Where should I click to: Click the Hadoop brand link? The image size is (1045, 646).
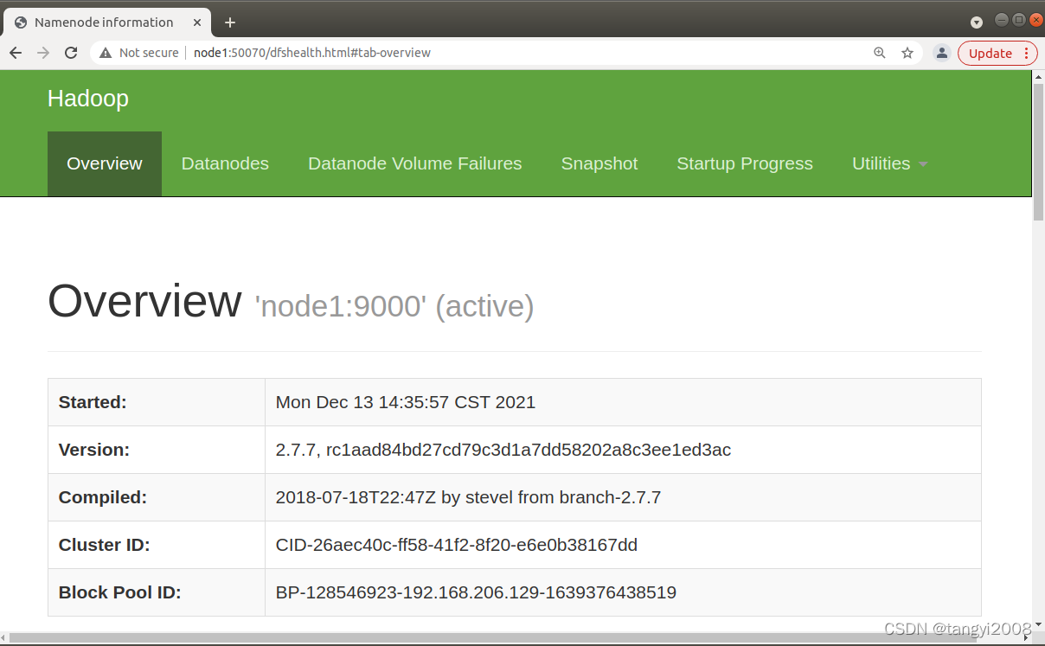click(88, 99)
